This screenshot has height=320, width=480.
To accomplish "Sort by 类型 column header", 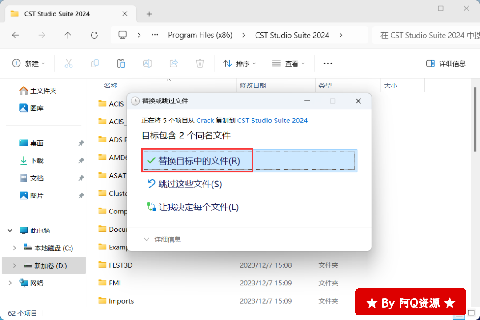I will coord(325,86).
